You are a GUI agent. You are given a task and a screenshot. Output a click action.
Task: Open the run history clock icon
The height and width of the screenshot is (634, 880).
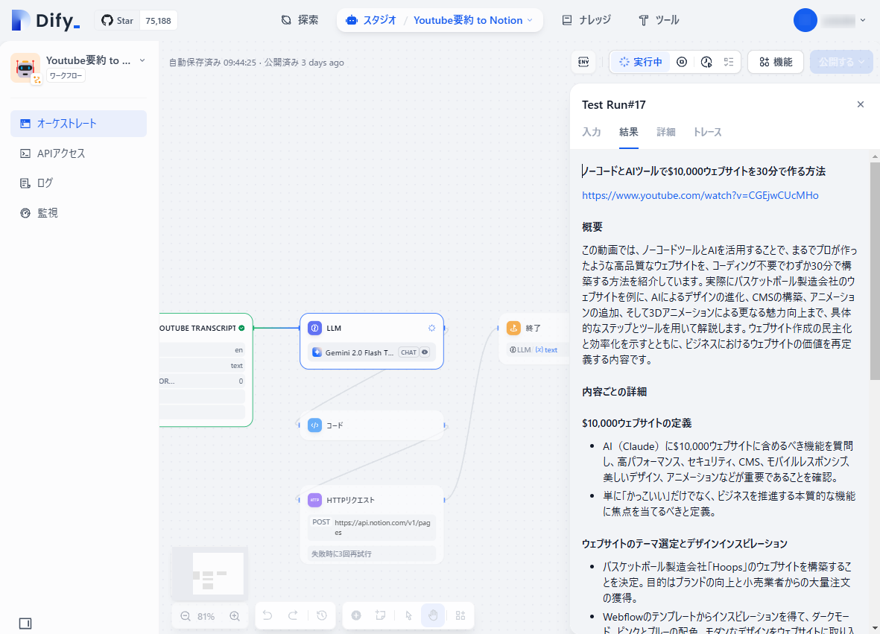click(705, 62)
